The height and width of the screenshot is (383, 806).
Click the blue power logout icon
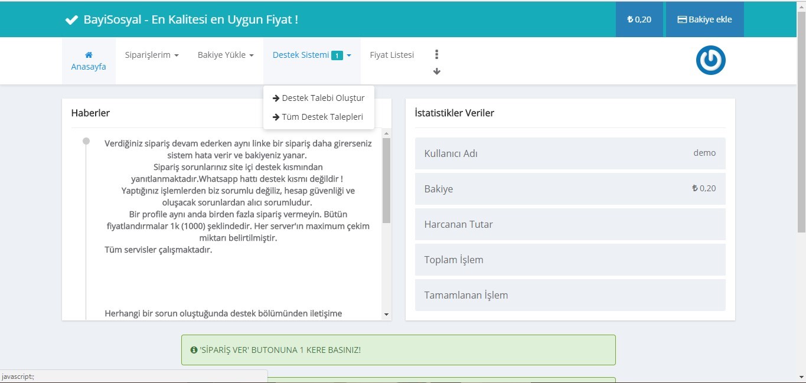(x=710, y=60)
